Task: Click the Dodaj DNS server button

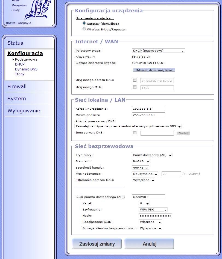Action: pos(183,133)
